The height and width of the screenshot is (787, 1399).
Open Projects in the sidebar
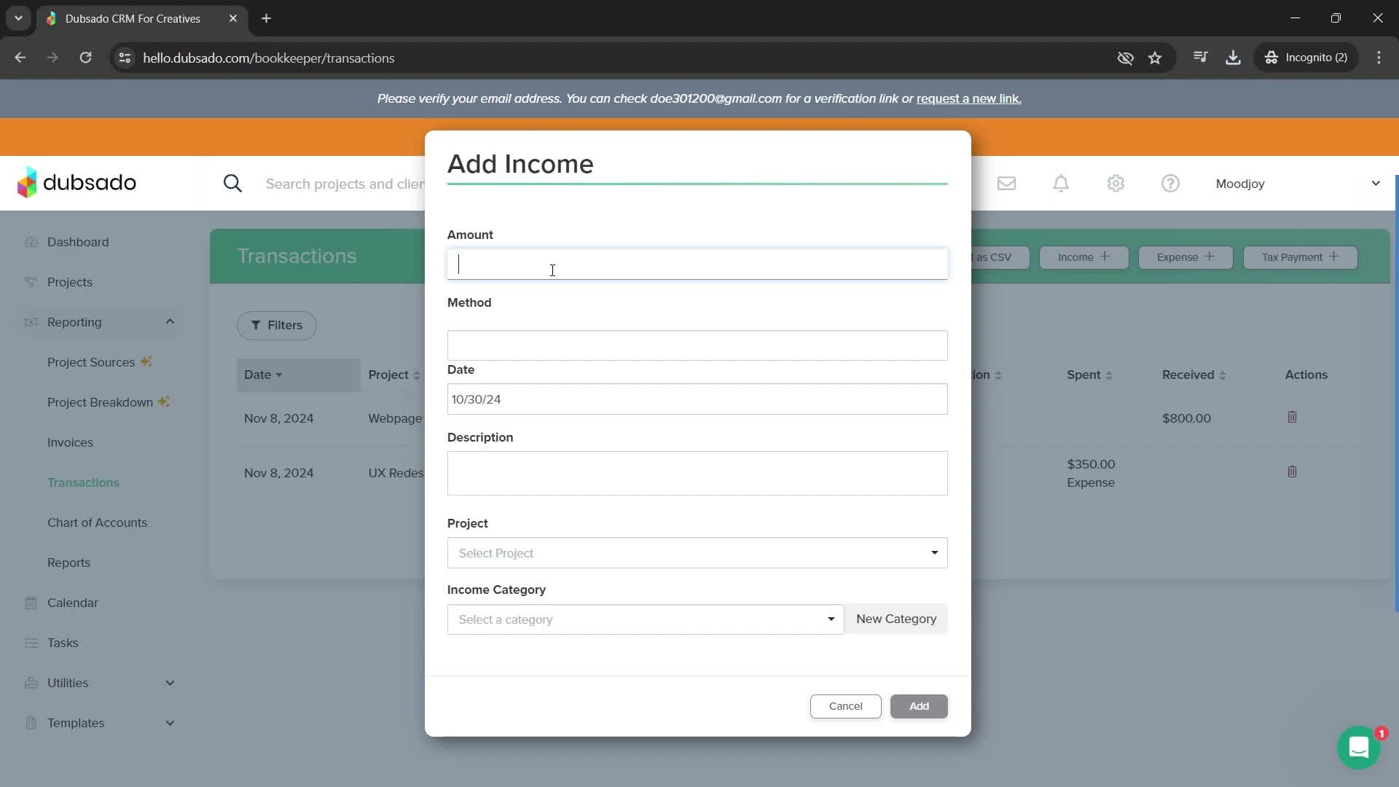point(70,282)
